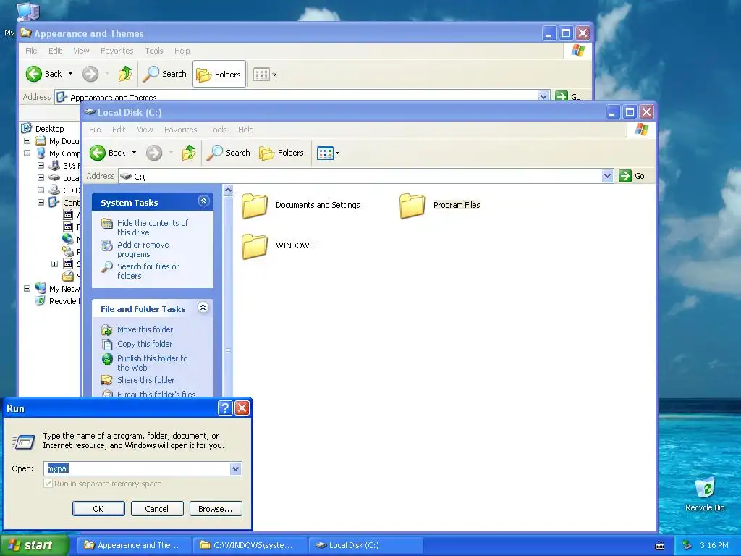The height and width of the screenshot is (556, 741).
Task: Open Help menu in Local Disk window
Action: pyautogui.click(x=246, y=130)
